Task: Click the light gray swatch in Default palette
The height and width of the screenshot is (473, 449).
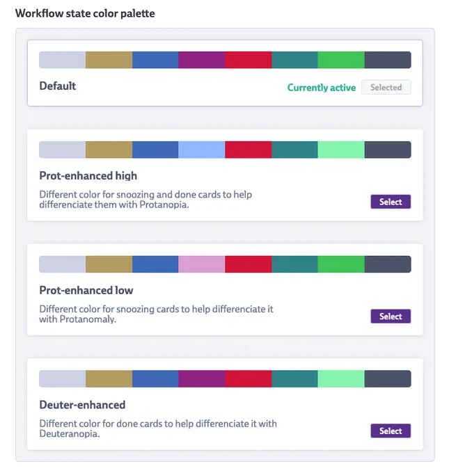Action: (x=63, y=60)
